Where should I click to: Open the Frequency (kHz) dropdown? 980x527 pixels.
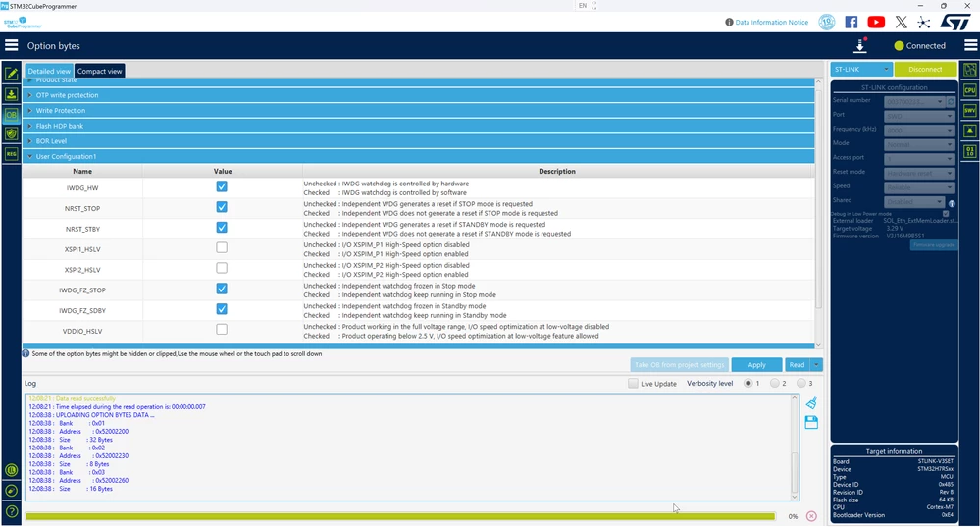[x=919, y=130]
